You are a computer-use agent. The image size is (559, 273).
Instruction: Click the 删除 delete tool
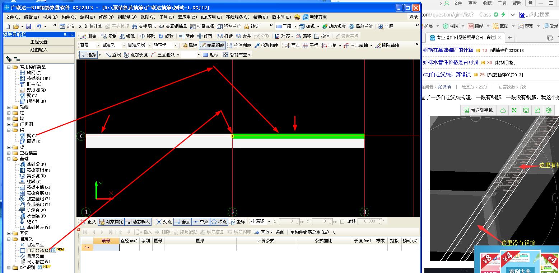click(88, 36)
